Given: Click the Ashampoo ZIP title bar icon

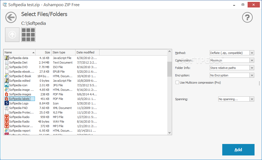Looking at the screenshot, I should (5, 5).
